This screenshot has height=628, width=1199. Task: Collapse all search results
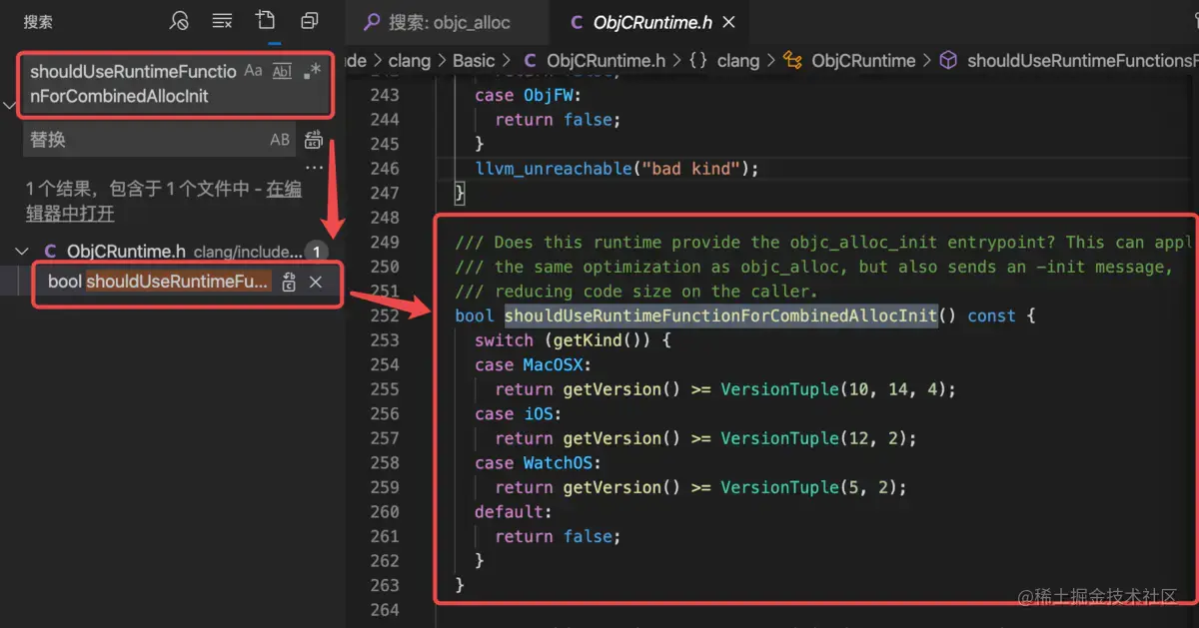(309, 21)
